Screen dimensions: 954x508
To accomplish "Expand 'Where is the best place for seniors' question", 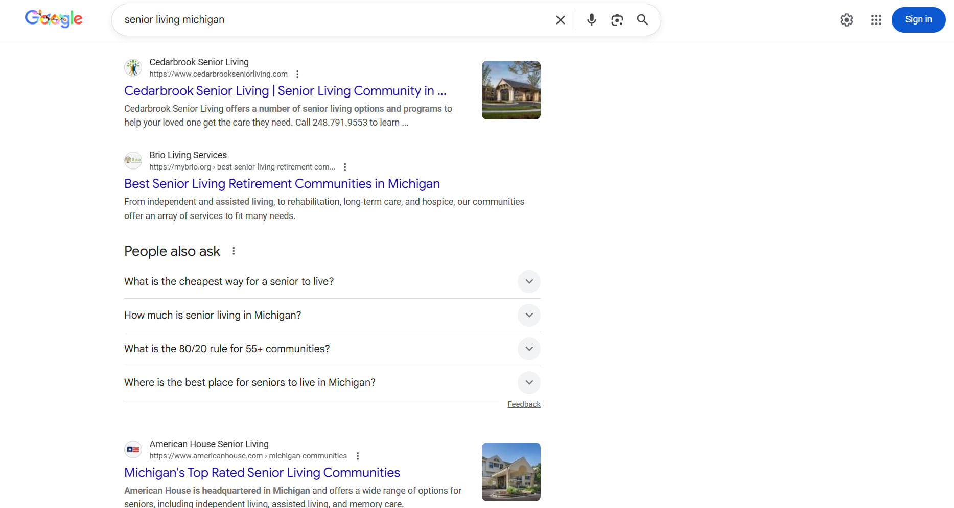I will pyautogui.click(x=332, y=382).
